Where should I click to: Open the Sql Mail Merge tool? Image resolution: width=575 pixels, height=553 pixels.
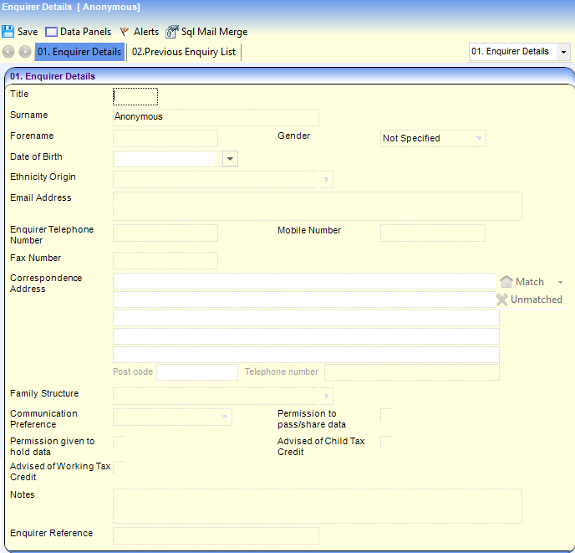[x=172, y=32]
